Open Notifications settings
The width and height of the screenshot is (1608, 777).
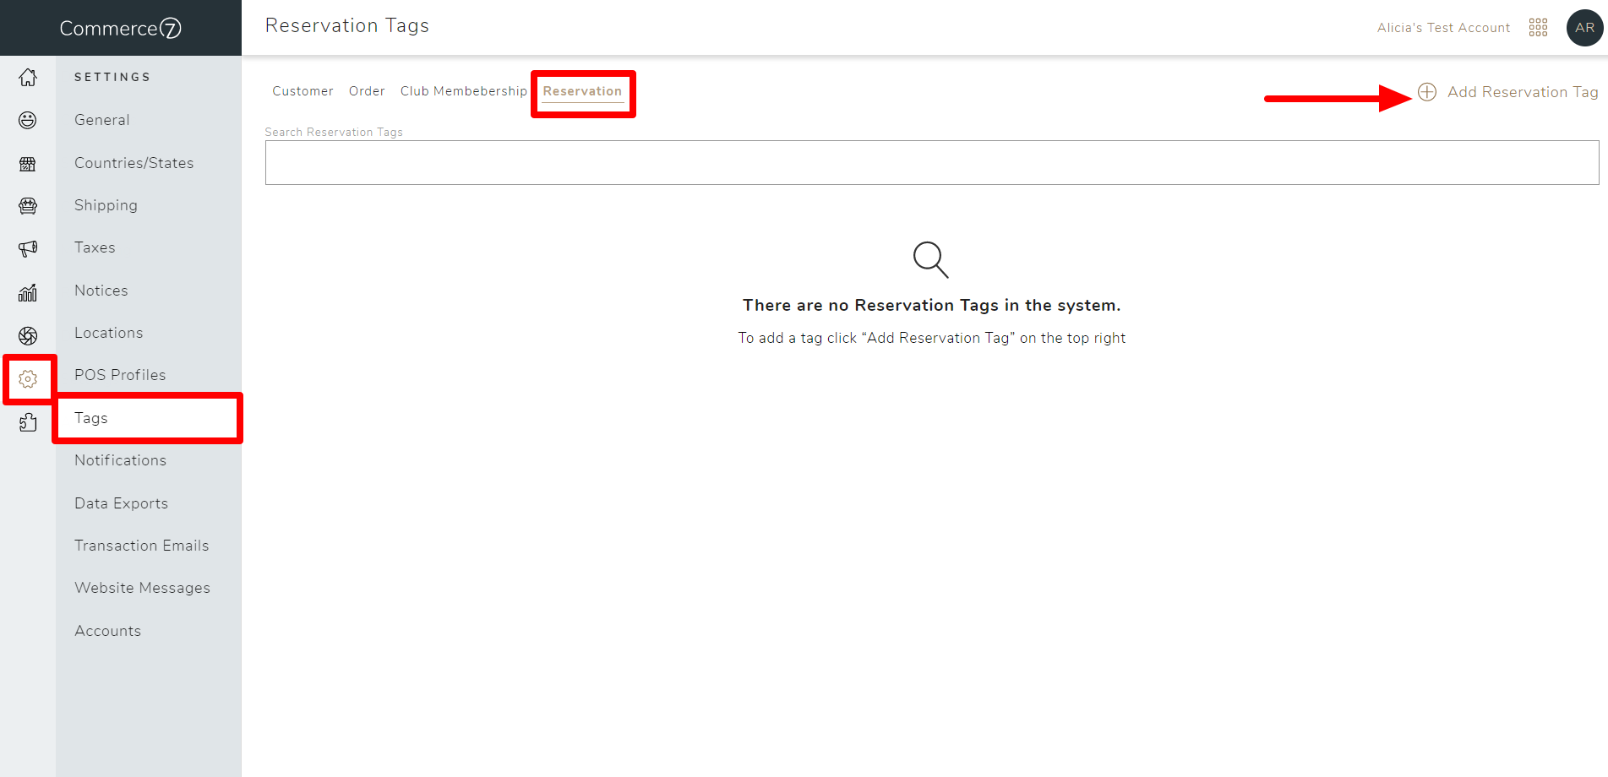(120, 460)
